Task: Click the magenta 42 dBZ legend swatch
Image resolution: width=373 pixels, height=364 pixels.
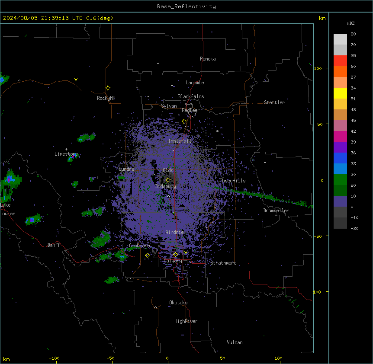Action: pos(340,136)
